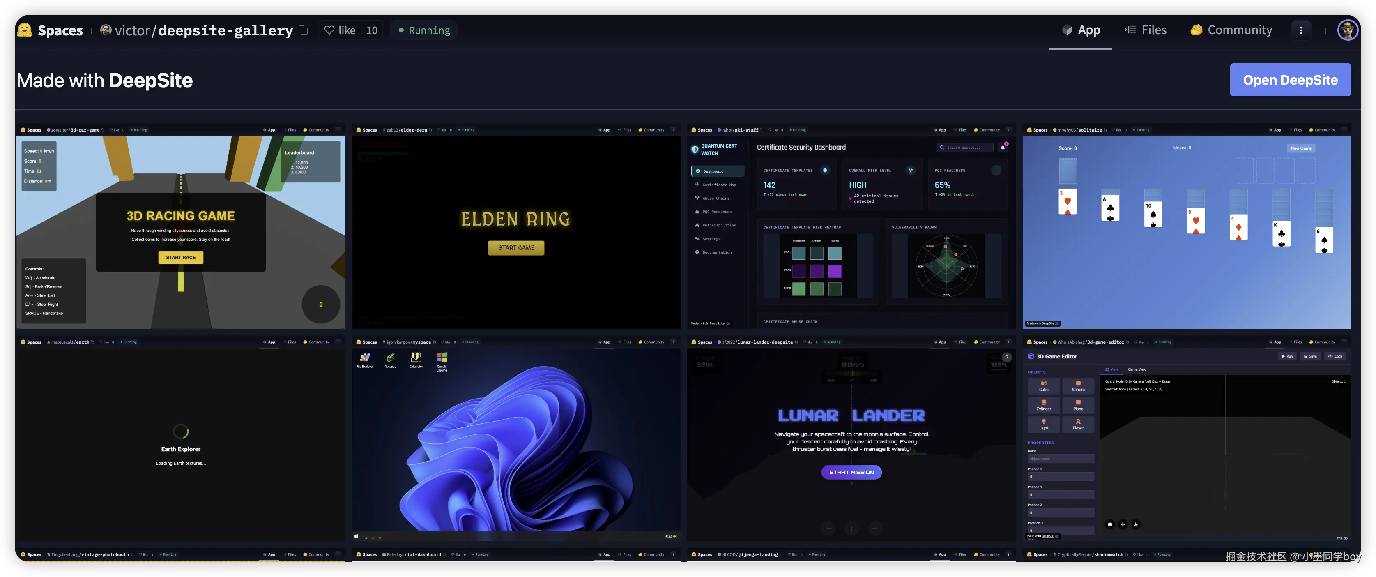Switch to the Files tab
The width and height of the screenshot is (1376, 577).
coord(1146,30)
